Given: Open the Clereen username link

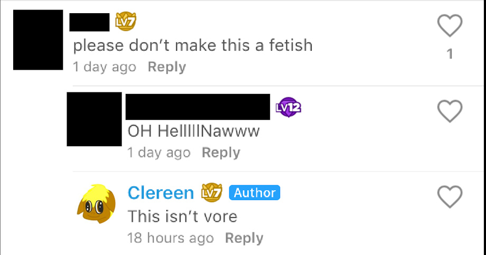Looking at the screenshot, I should point(161,193).
